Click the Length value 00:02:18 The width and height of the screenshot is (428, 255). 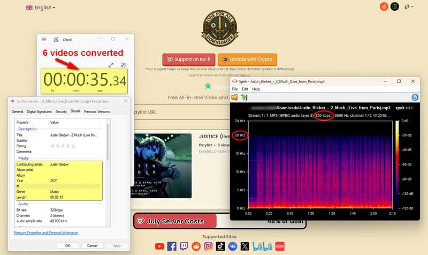click(x=57, y=197)
